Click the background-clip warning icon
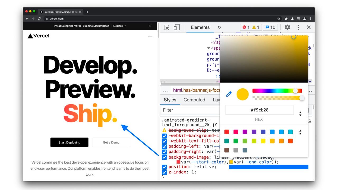The height and width of the screenshot is (190, 338). pos(164,130)
